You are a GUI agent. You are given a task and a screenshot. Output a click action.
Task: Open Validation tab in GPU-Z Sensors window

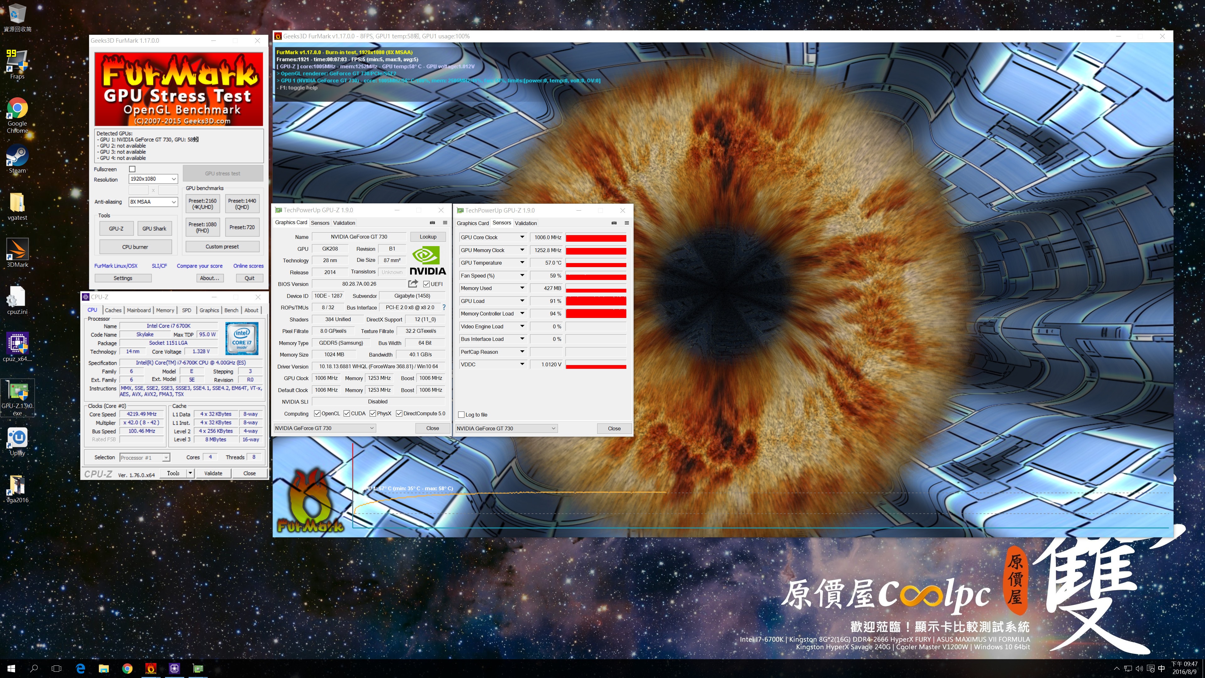click(526, 223)
